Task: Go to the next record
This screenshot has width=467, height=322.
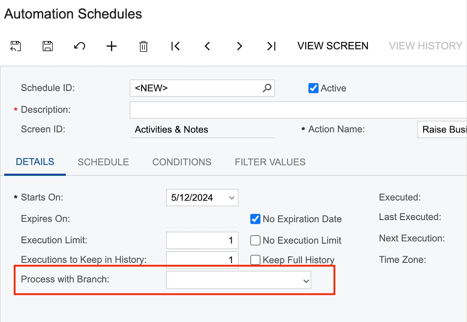Action: click(240, 46)
